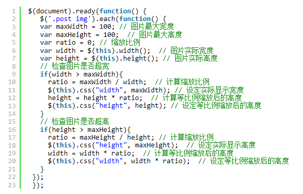Click line number 16 in the gutter
The width and height of the screenshot is (303, 194).
12,129
